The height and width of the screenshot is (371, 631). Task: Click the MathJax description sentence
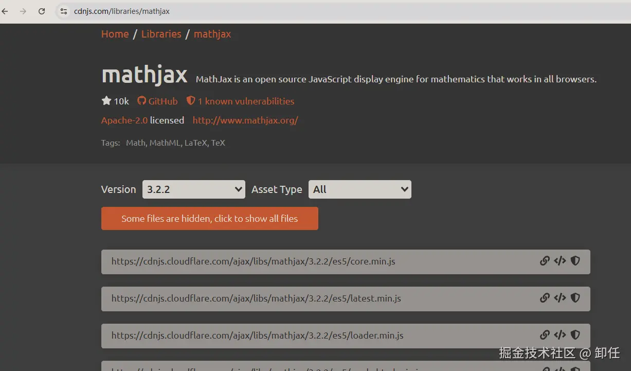click(x=396, y=79)
